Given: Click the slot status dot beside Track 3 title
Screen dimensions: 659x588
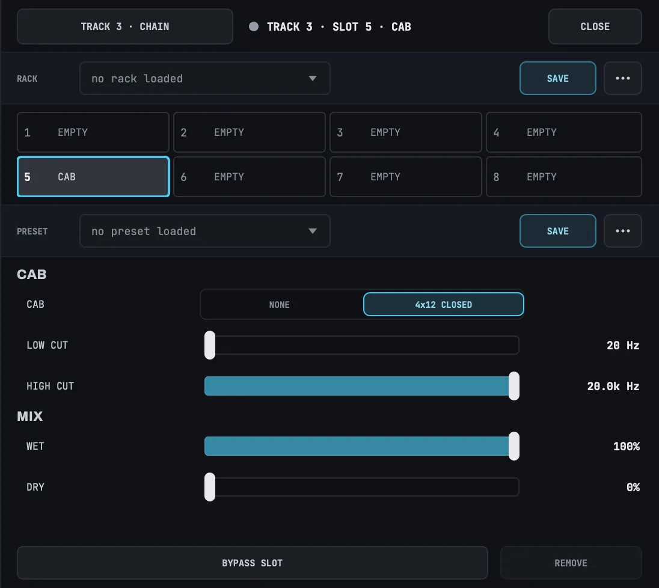Looking at the screenshot, I should (253, 26).
